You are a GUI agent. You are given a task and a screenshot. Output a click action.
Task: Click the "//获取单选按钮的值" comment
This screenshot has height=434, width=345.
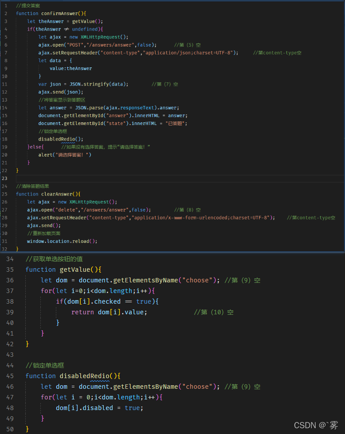tap(54, 259)
